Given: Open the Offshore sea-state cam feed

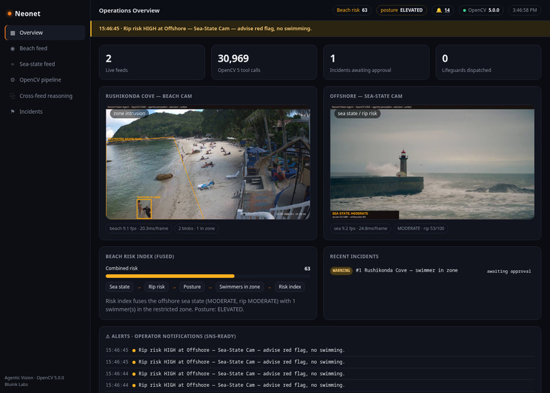Looking at the screenshot, I should (432, 163).
